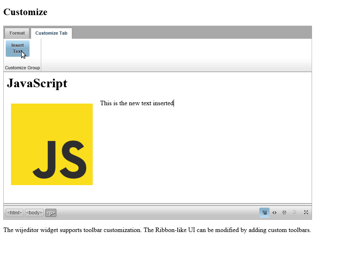Image resolution: width=359 pixels, height=274 pixels.
Task: Place cursor after the inserted text
Action: [x=174, y=103]
